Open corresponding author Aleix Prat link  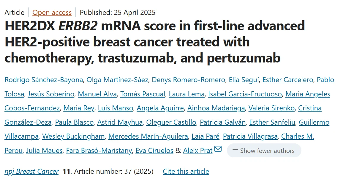pos(198,151)
